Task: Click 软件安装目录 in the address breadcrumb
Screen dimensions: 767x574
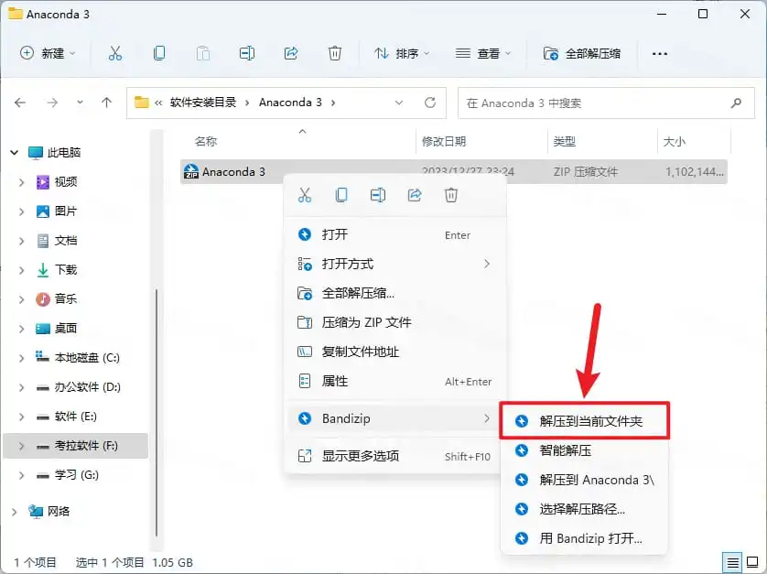Action: 203,103
